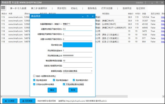
Task: Click attribute cell 蓝色【12支盒装】
Action: tap(111, 38)
